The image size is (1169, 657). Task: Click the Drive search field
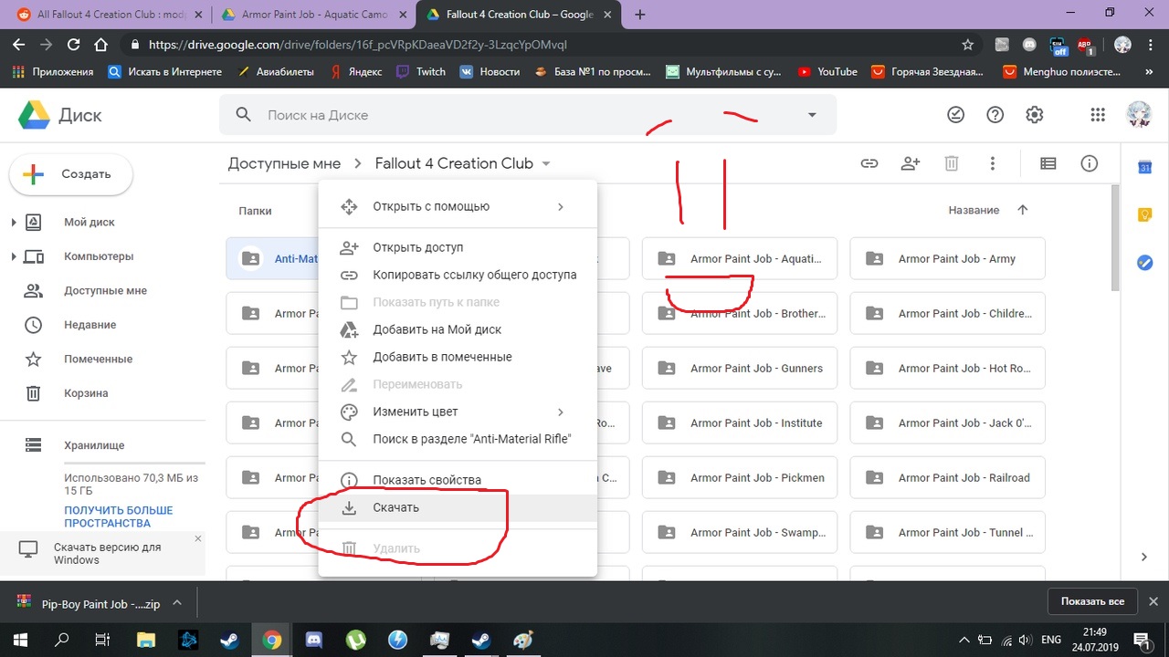pyautogui.click(x=528, y=115)
